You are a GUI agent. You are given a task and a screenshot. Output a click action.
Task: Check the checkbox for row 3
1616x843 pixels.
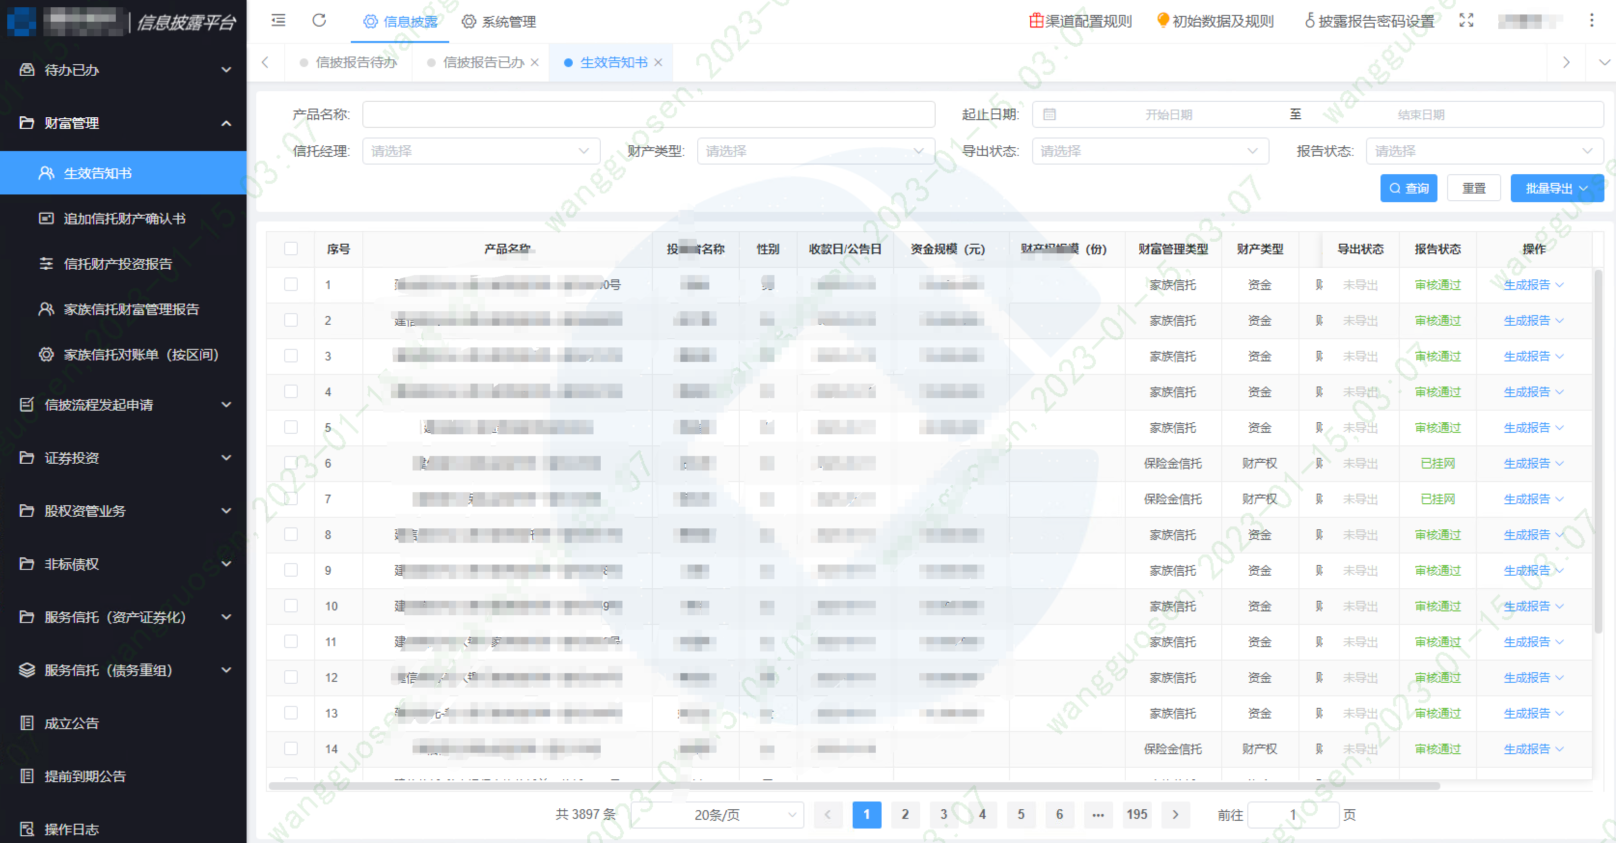291,356
